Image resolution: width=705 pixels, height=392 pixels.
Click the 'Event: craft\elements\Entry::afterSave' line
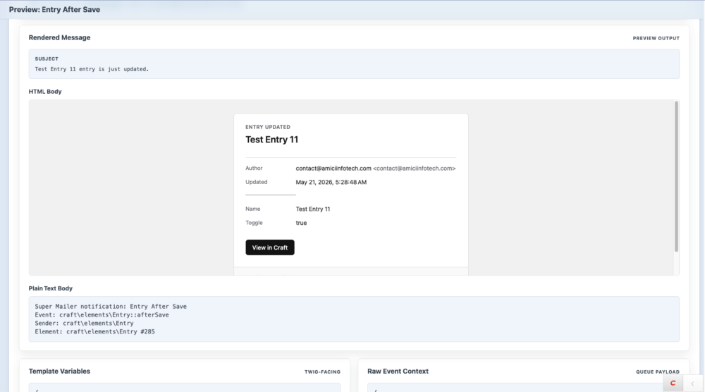(x=102, y=314)
